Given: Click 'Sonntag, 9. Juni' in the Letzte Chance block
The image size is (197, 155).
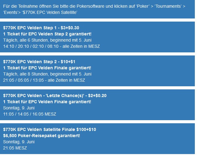Looking at the screenshot, I should coord(19,108).
